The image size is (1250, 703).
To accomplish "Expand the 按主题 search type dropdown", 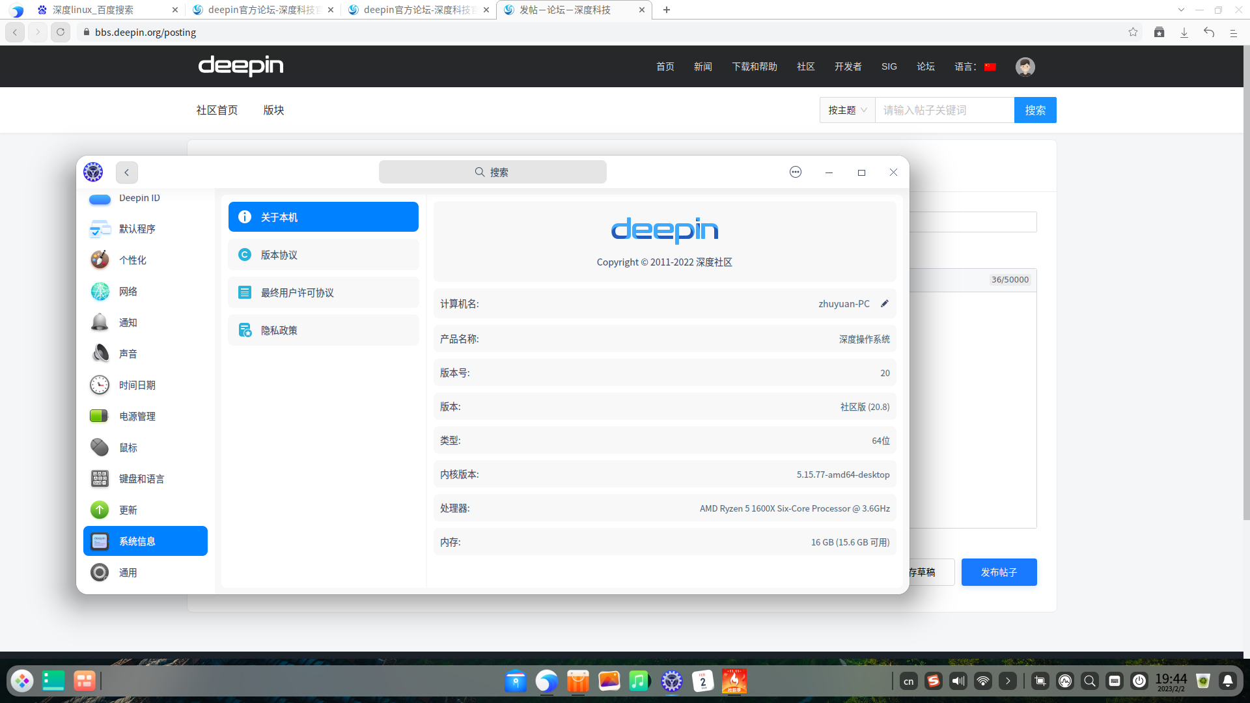I will [x=847, y=110].
